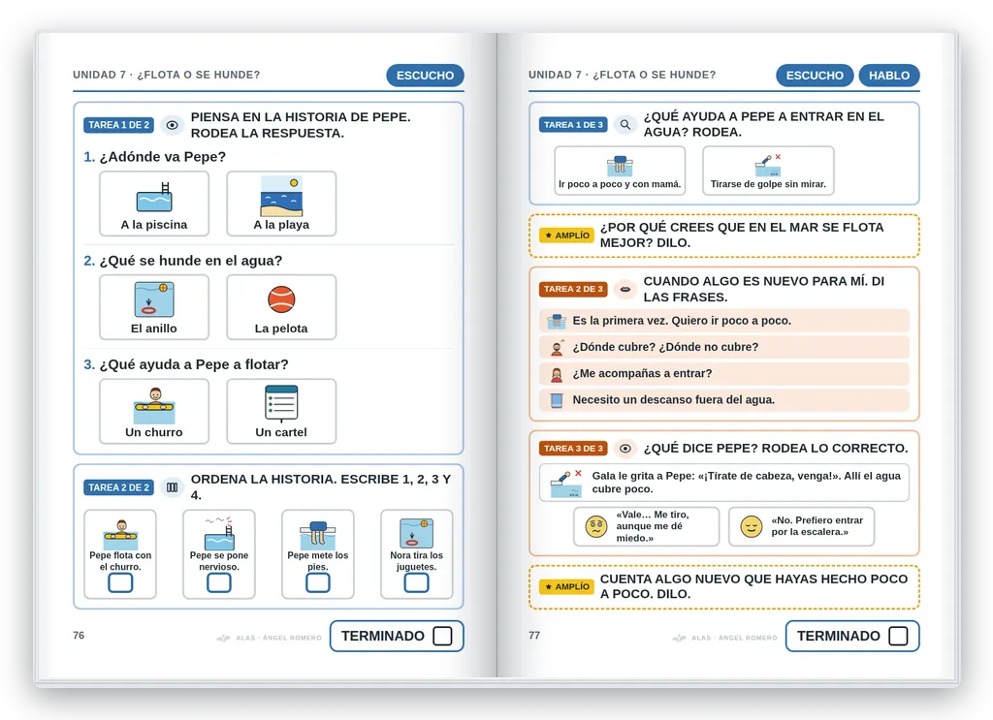Viewport: 993px width, 720px height.
Task: Click the diving pictogram beside 'Gala le grita a Pepe'
Action: tap(565, 484)
